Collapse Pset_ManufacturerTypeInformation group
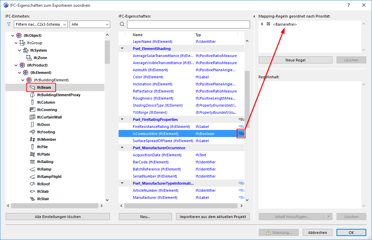This screenshot has width=372, height=240. 122,183
